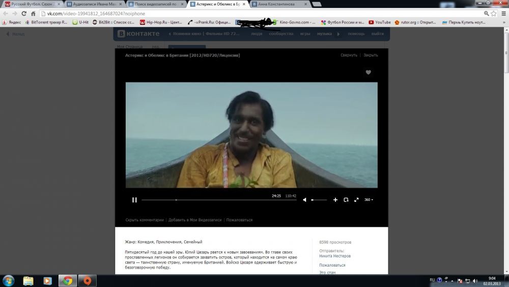This screenshot has height=287, width=509.
Task: Bookmark this page with star icon
Action: pos(494,14)
